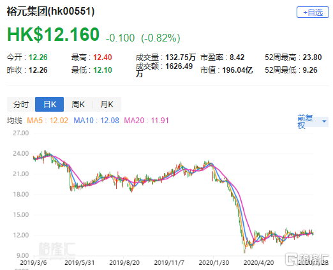Click the MA5 : 12.02 indicator label
The width and height of the screenshot is (333, 270).
[x=47, y=121]
